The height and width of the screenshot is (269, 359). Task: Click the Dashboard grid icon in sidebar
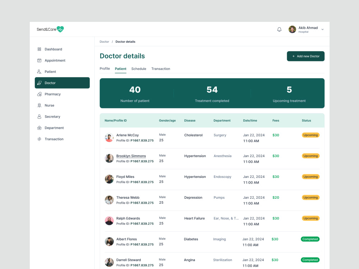coord(39,49)
